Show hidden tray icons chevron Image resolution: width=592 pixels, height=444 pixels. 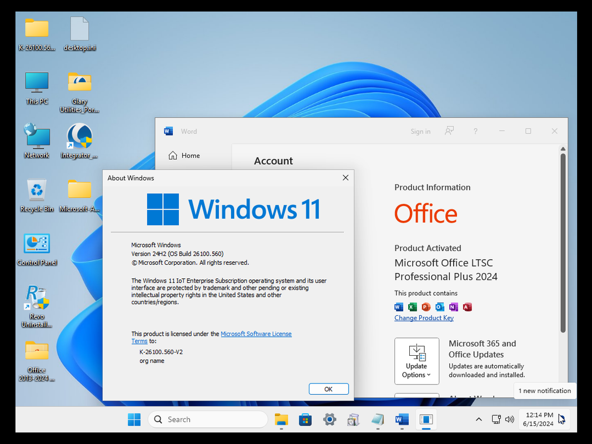pos(479,419)
